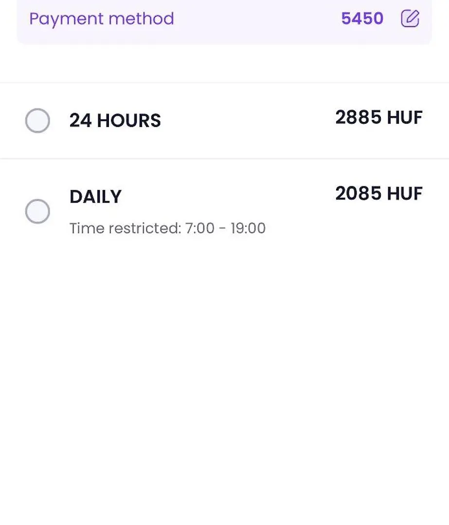The height and width of the screenshot is (525, 449).
Task: Click the HUF currency beside 2085
Action: click(x=405, y=193)
